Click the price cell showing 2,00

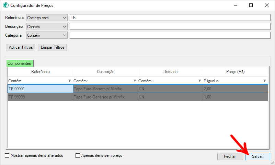[x=235, y=89]
